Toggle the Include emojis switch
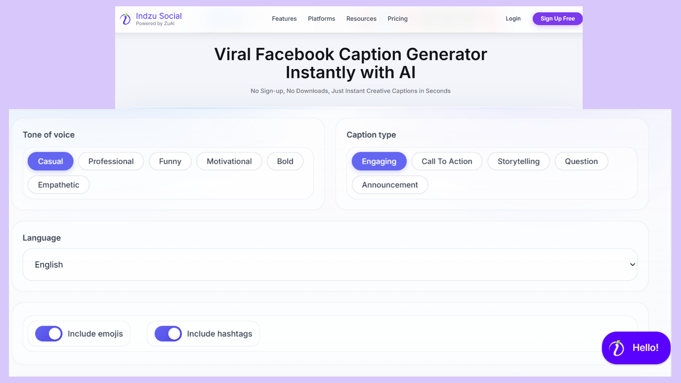681x383 pixels. [x=48, y=334]
